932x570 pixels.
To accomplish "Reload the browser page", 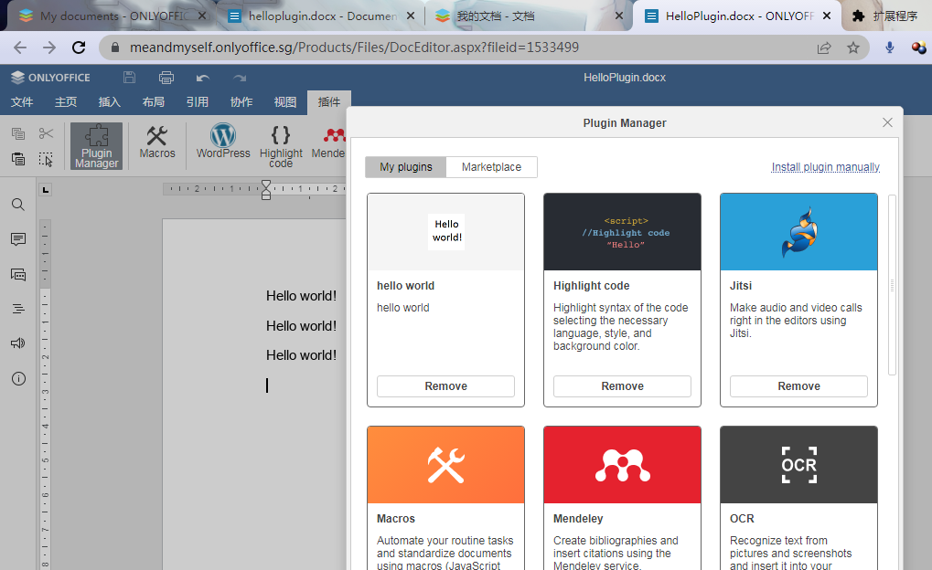I will tap(79, 47).
